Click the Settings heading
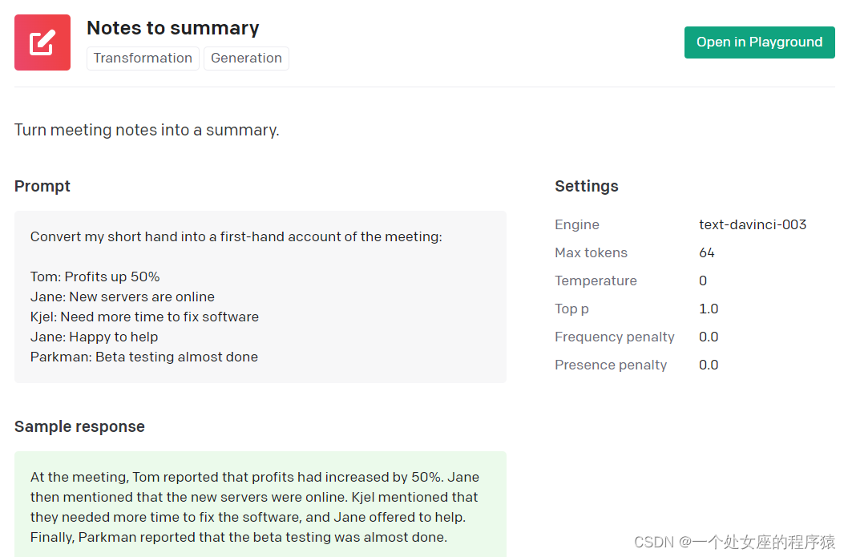The height and width of the screenshot is (557, 848). coord(586,187)
